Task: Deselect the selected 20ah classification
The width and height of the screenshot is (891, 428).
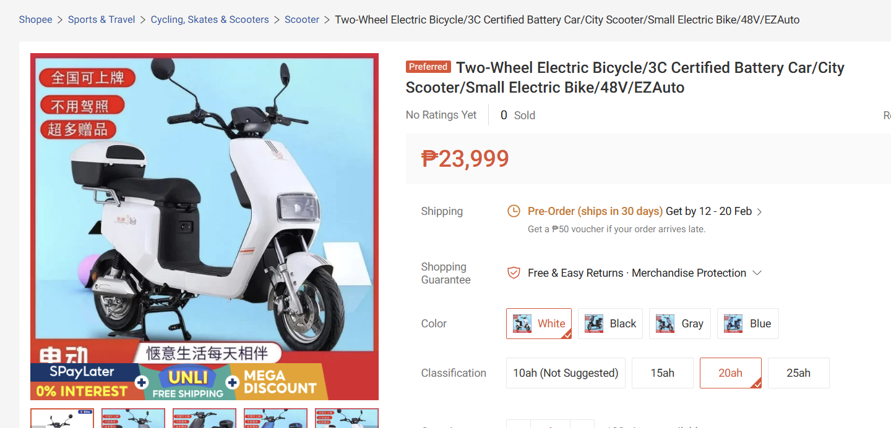Action: click(730, 373)
